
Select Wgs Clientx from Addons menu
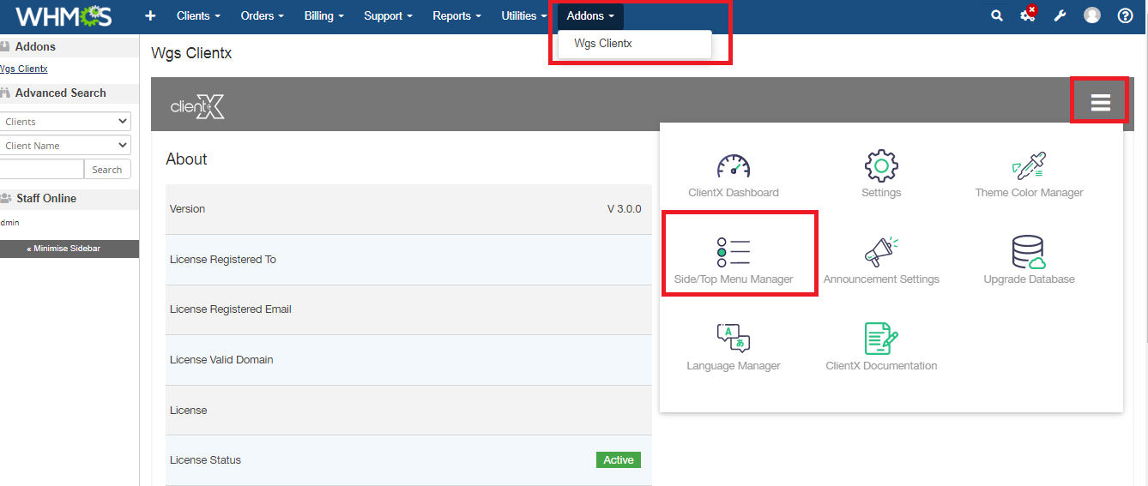[603, 43]
